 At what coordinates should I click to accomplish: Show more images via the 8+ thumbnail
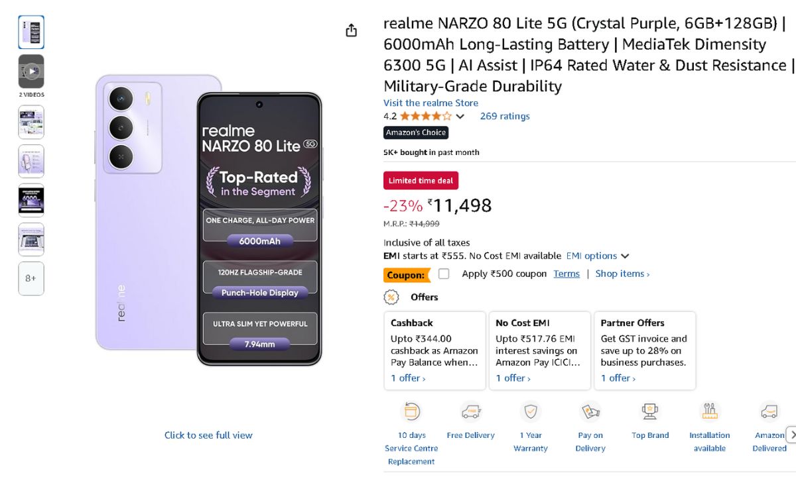click(31, 278)
